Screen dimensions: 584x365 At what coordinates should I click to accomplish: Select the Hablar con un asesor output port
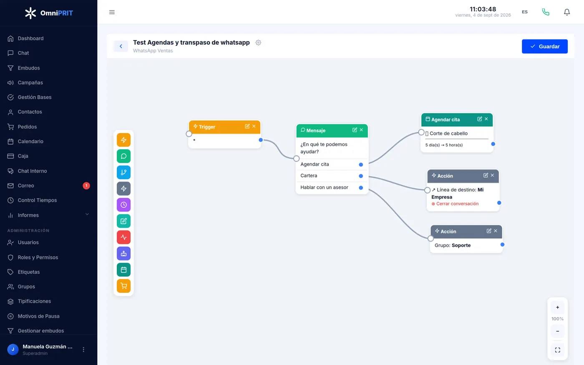[361, 188]
